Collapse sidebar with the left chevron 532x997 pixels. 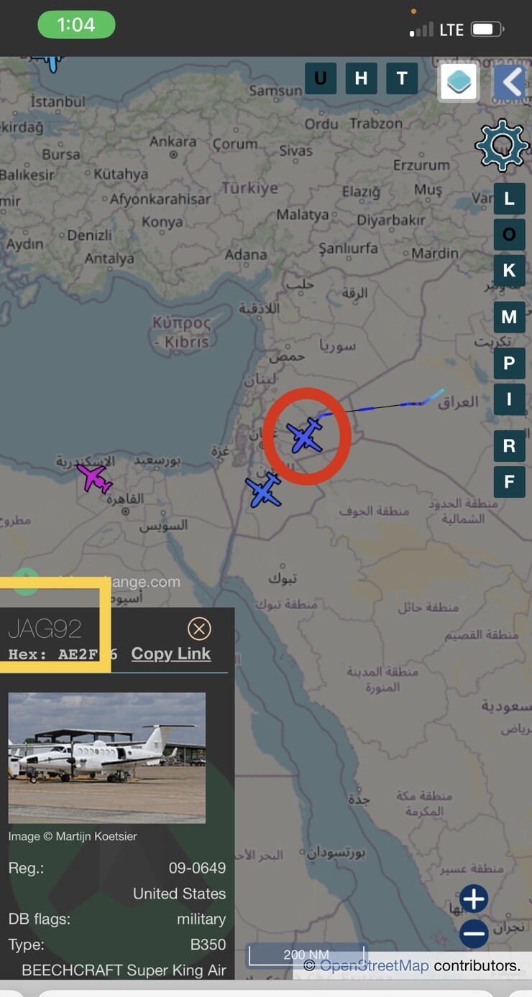(x=510, y=83)
